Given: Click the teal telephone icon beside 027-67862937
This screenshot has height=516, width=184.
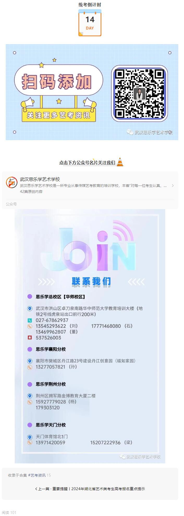Looking at the screenshot, I should 30,320.
